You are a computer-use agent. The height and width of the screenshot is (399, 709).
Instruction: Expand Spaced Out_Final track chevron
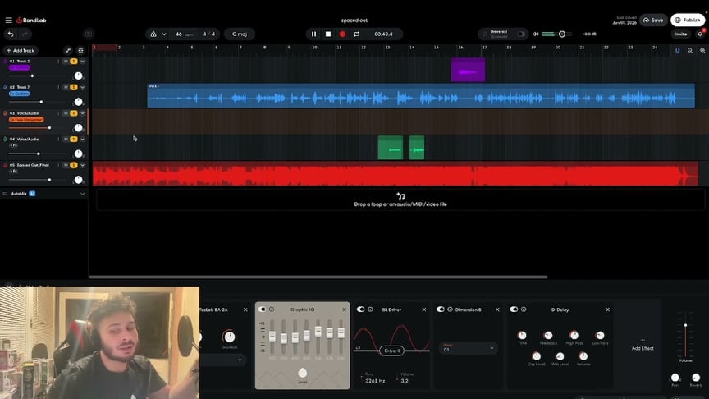pyautogui.click(x=82, y=165)
